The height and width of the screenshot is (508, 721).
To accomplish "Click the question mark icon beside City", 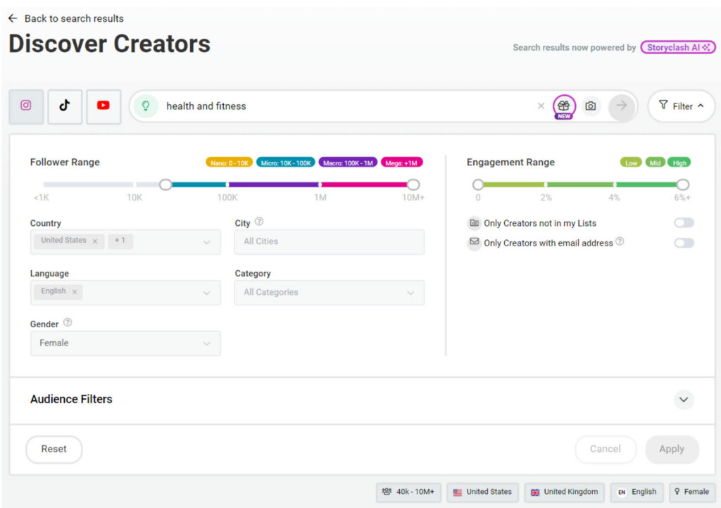I will click(x=259, y=222).
